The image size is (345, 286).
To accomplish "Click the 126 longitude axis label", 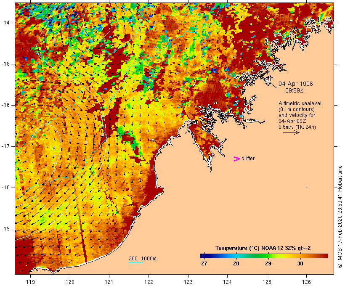I will point(306,281).
